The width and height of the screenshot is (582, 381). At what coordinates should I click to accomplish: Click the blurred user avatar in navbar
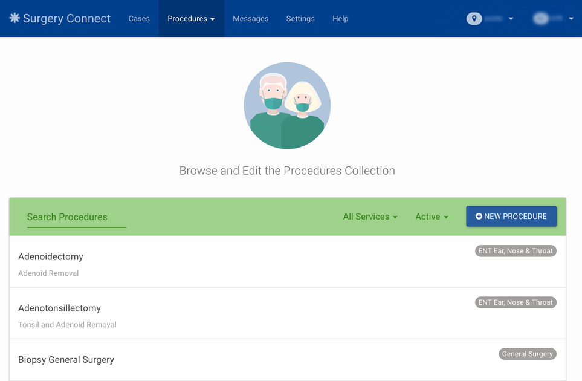(x=540, y=19)
